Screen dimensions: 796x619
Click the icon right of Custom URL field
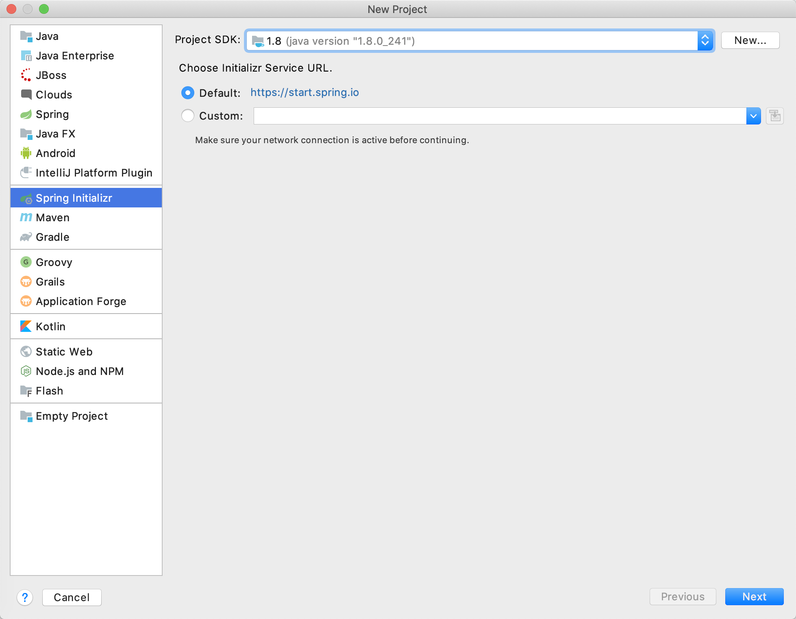point(774,116)
